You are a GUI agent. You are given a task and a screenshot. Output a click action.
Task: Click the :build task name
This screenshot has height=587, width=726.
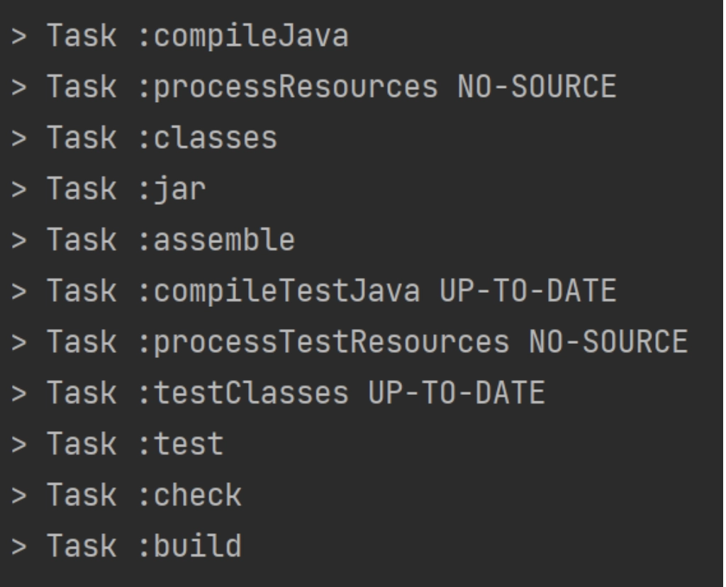(x=189, y=547)
